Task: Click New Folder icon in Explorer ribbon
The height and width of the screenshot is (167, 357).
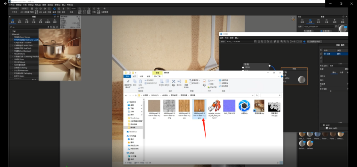Action: coord(186,83)
